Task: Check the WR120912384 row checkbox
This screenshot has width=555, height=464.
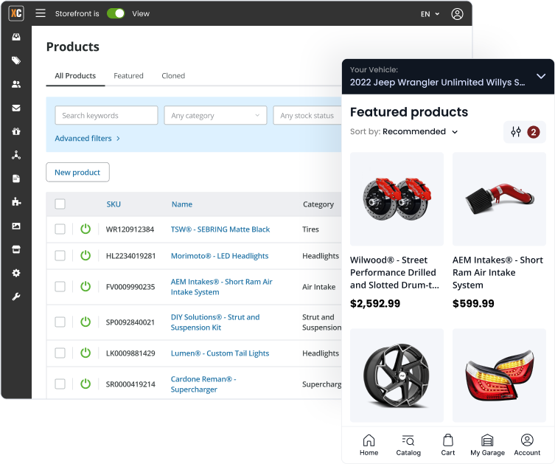Action: pyautogui.click(x=60, y=229)
